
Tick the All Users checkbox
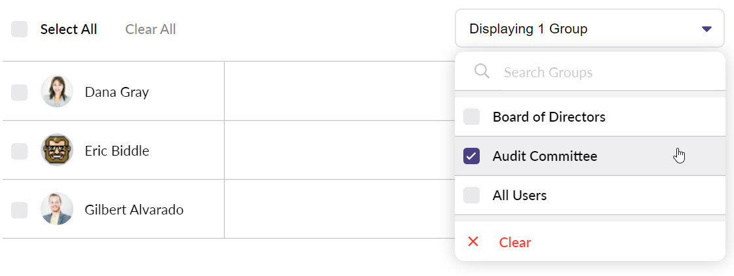472,196
